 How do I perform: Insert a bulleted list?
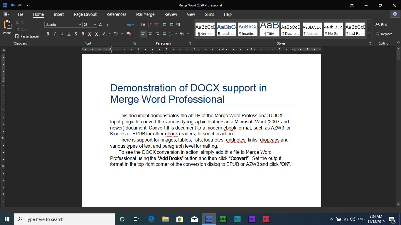click(143, 25)
